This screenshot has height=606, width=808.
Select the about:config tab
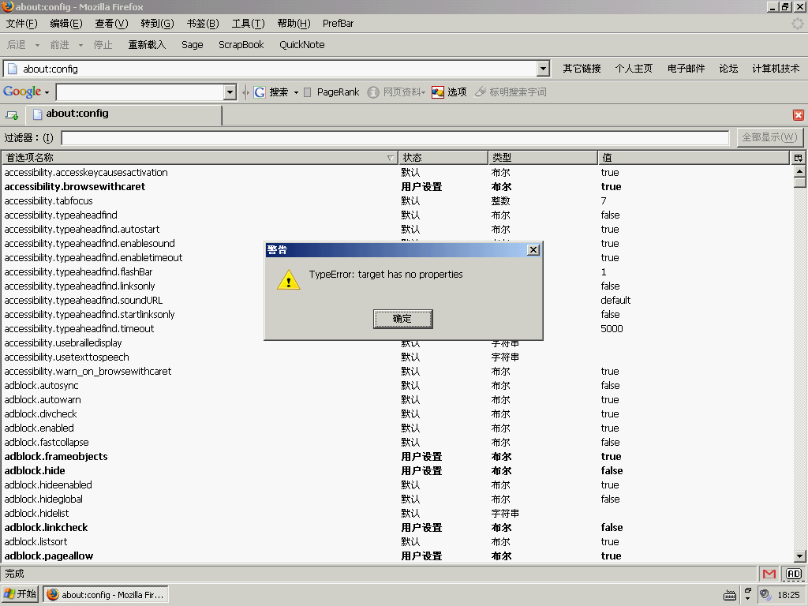pos(124,114)
